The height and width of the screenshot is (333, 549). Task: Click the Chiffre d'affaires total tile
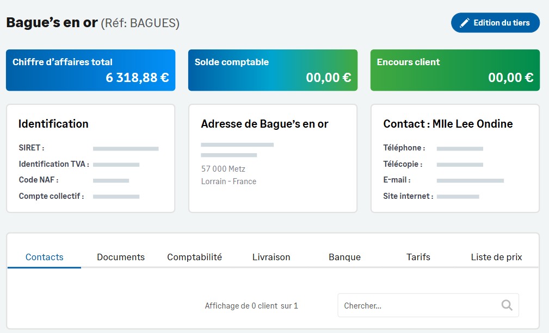[90, 70]
